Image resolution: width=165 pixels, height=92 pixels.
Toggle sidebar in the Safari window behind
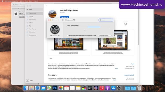[x=21, y=4]
